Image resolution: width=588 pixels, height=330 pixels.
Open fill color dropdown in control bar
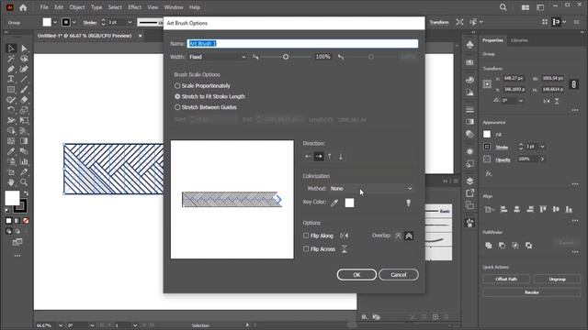pos(55,22)
